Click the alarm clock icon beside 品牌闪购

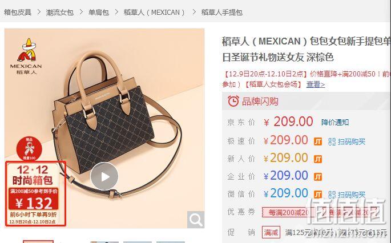click(x=233, y=101)
